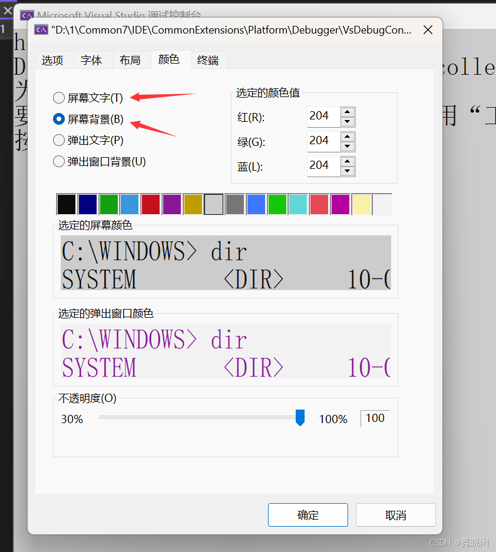Pick the red color swatch

tap(150, 204)
